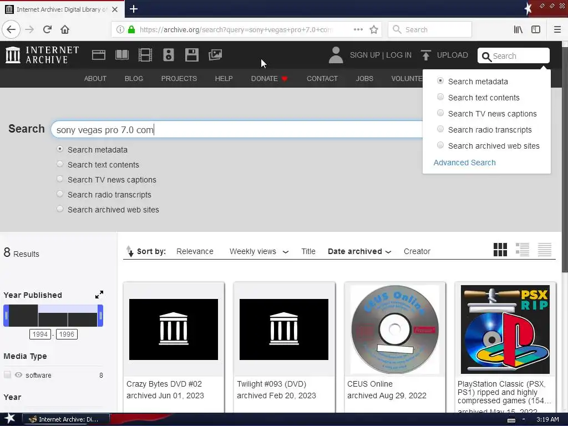Click the right handle of year range slider
Screen dimensions: 568x426
pyautogui.click(x=100, y=316)
